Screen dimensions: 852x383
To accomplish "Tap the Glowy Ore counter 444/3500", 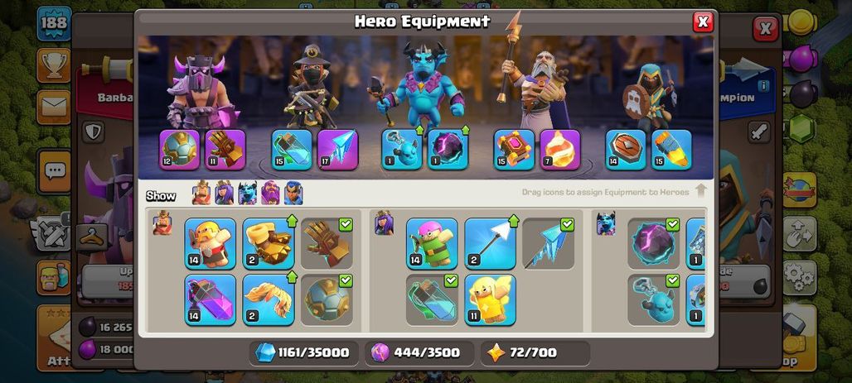I will point(419,353).
